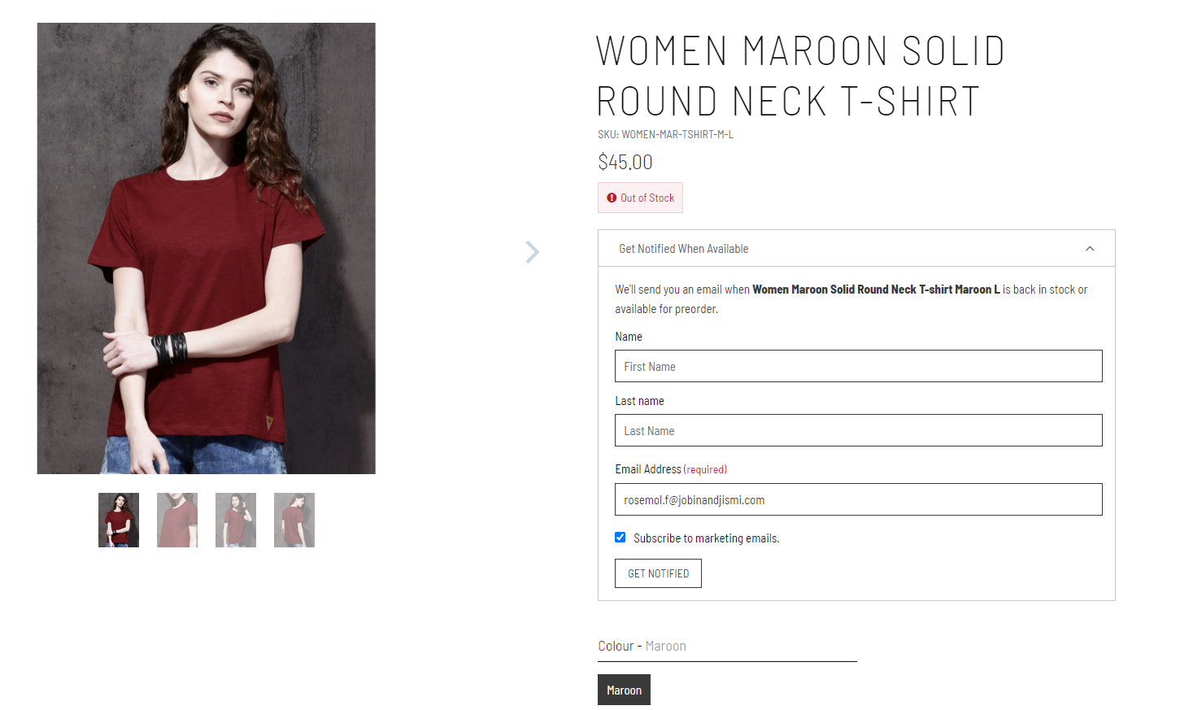Select the fourth product thumbnail
This screenshot has width=1193, height=710.
pyautogui.click(x=294, y=520)
